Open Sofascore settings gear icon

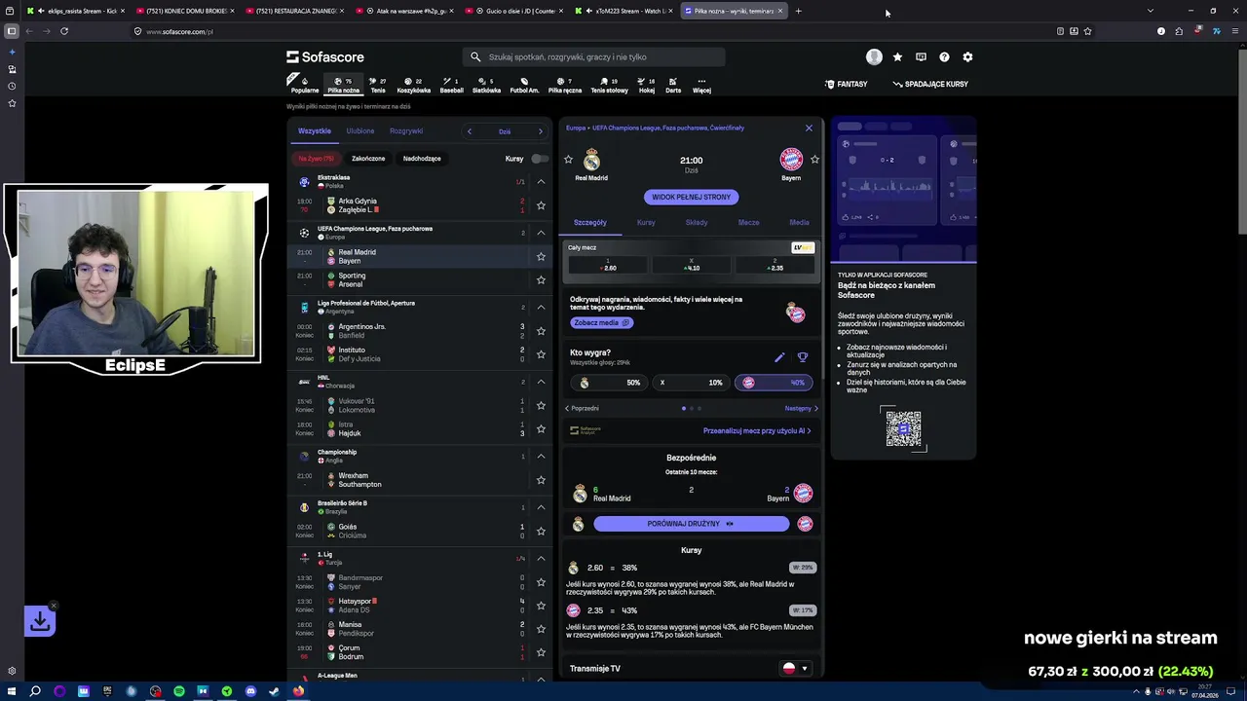point(967,56)
